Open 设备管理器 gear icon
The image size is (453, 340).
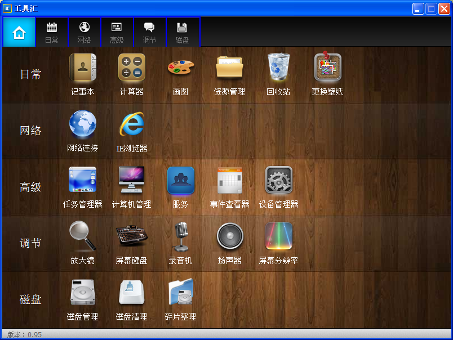coord(278,180)
